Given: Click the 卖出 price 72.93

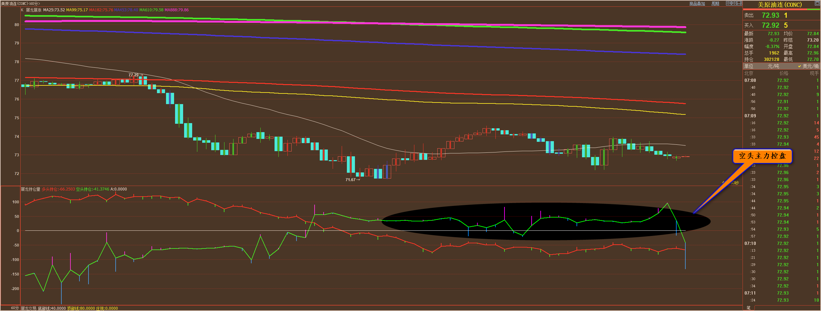Looking at the screenshot, I should tap(770, 15).
